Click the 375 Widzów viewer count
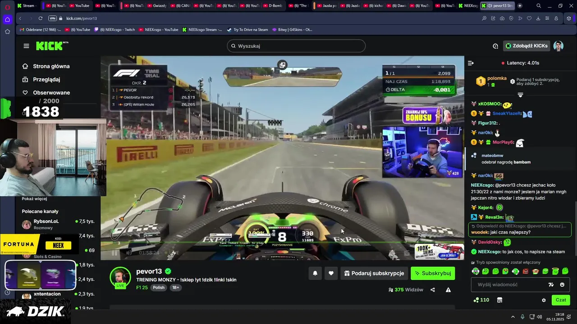This screenshot has width=577, height=324. pos(406,290)
